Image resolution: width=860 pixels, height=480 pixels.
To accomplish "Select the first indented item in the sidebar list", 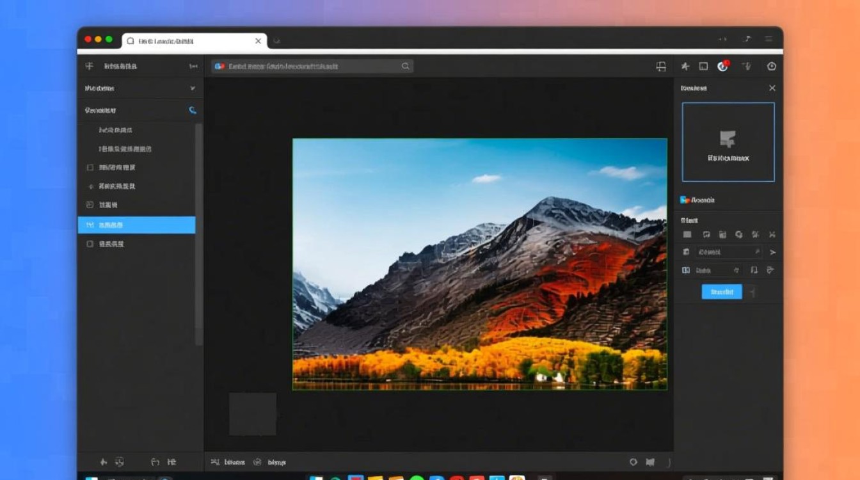I will coord(116,130).
